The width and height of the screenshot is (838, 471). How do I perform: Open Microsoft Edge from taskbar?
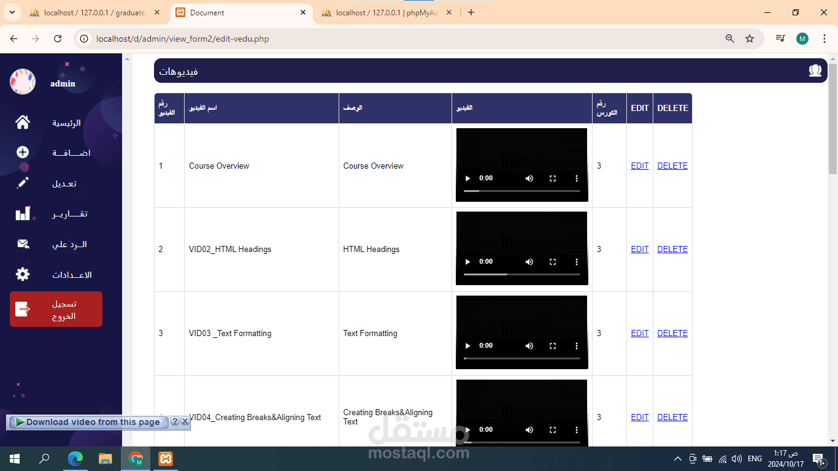(x=75, y=459)
